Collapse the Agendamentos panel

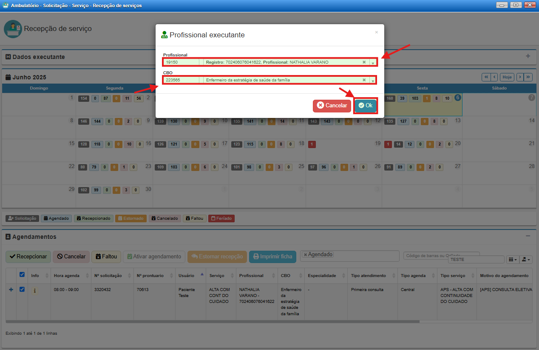pos(528,236)
